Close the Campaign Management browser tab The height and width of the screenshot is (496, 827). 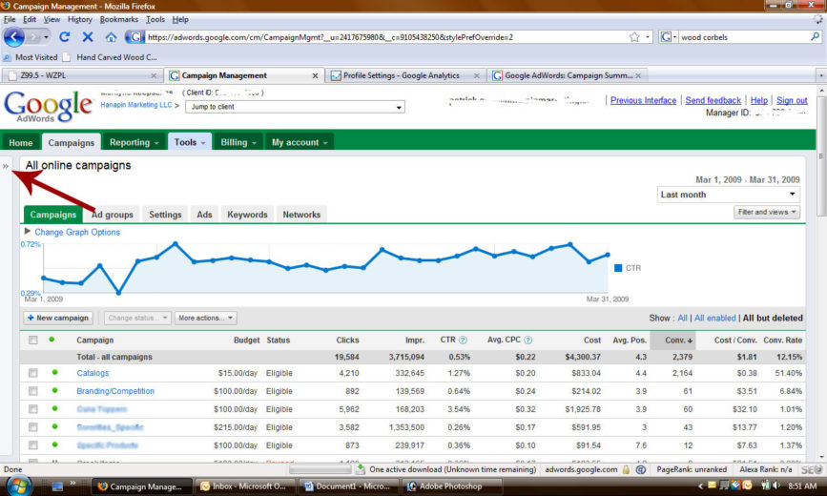point(315,75)
